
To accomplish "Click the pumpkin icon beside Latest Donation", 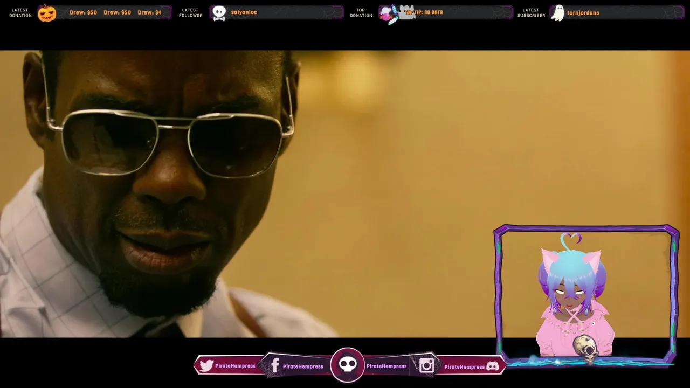I will click(47, 13).
